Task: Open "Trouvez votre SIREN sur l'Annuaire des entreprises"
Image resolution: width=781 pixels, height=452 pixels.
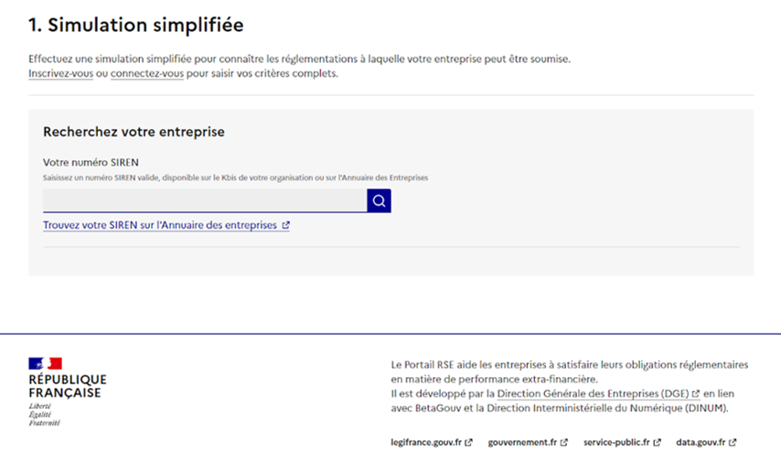Action: [160, 225]
